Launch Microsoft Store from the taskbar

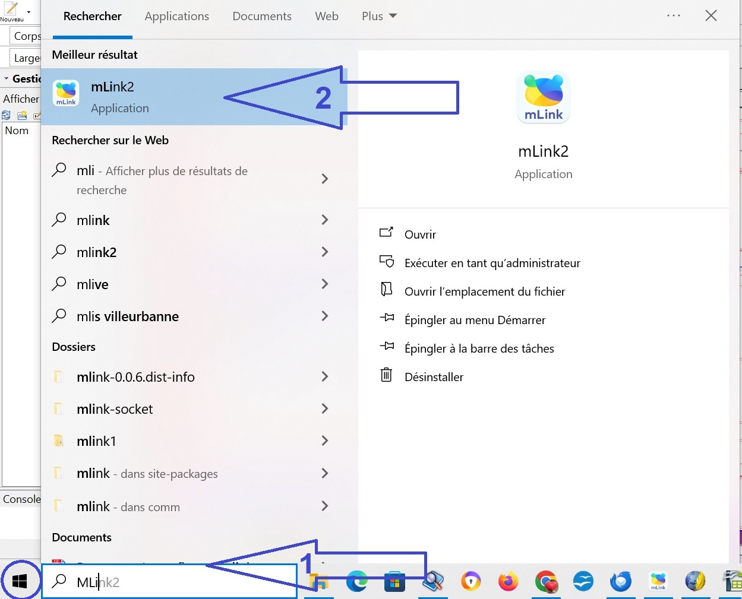pyautogui.click(x=394, y=582)
